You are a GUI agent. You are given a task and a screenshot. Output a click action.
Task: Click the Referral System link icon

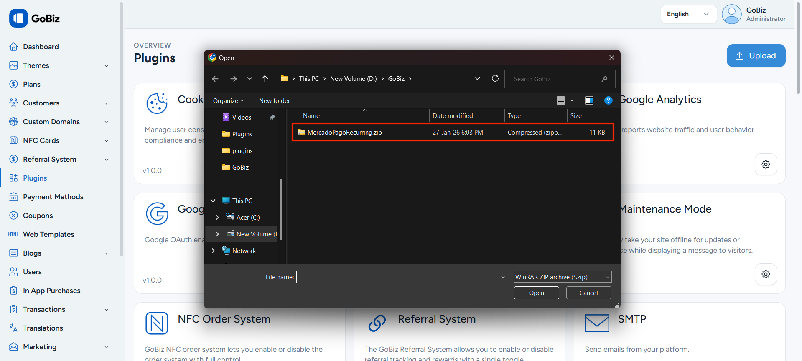point(377,323)
